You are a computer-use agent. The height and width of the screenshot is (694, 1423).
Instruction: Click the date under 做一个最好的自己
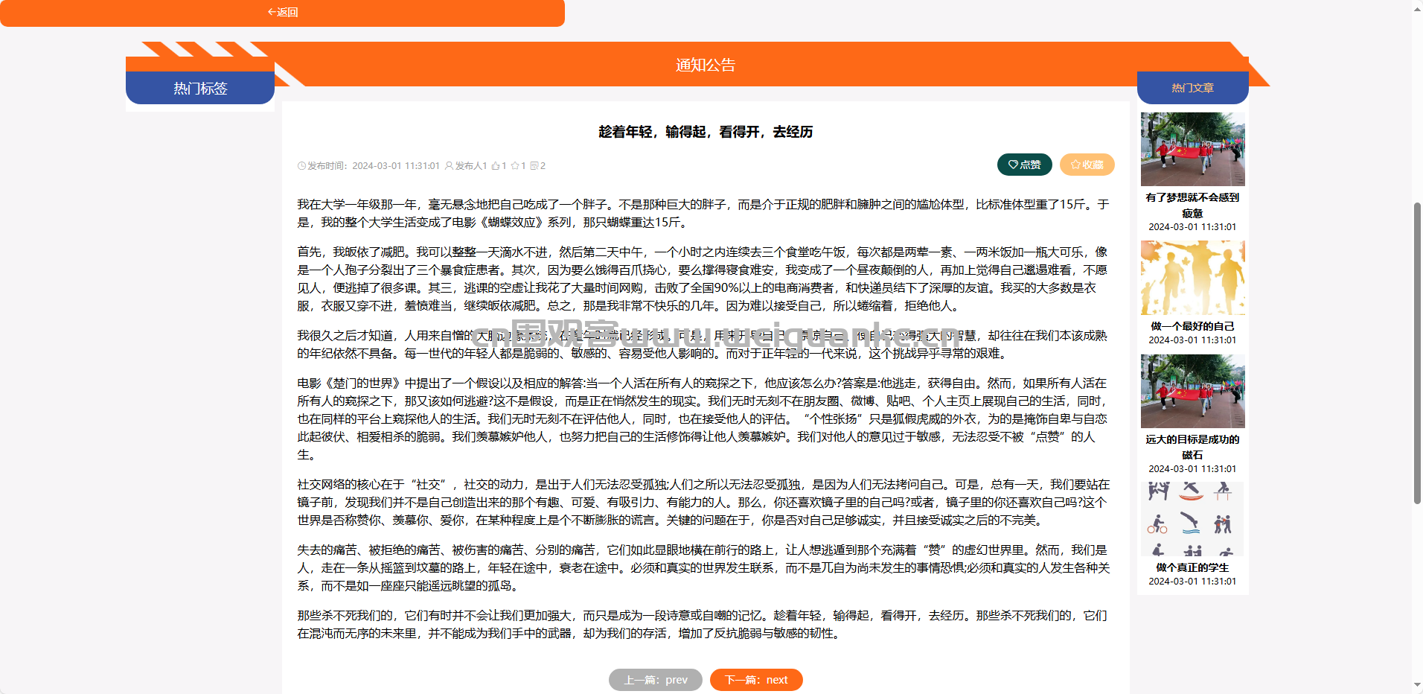(1192, 340)
